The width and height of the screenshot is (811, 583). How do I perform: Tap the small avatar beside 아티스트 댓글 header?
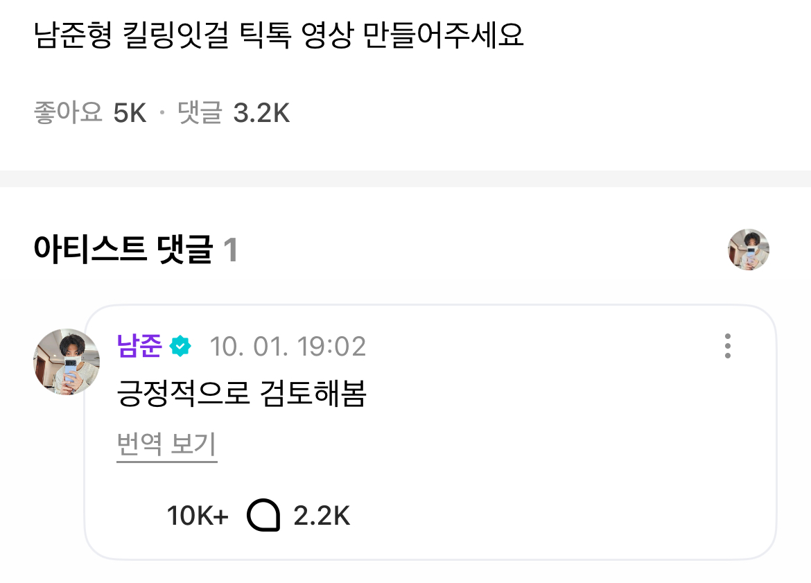click(x=749, y=250)
